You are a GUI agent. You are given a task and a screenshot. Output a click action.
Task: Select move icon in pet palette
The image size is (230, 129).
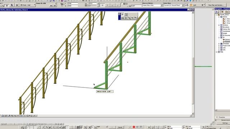(x=123, y=14)
